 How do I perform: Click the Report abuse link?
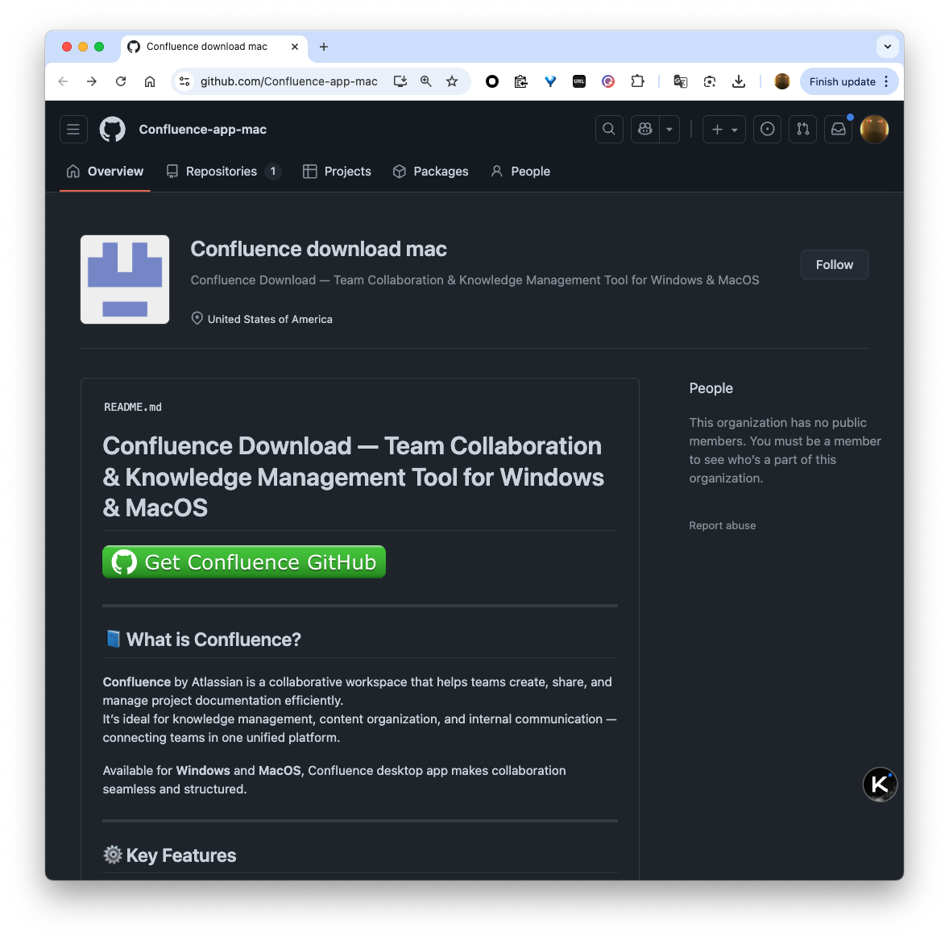pyautogui.click(x=723, y=526)
